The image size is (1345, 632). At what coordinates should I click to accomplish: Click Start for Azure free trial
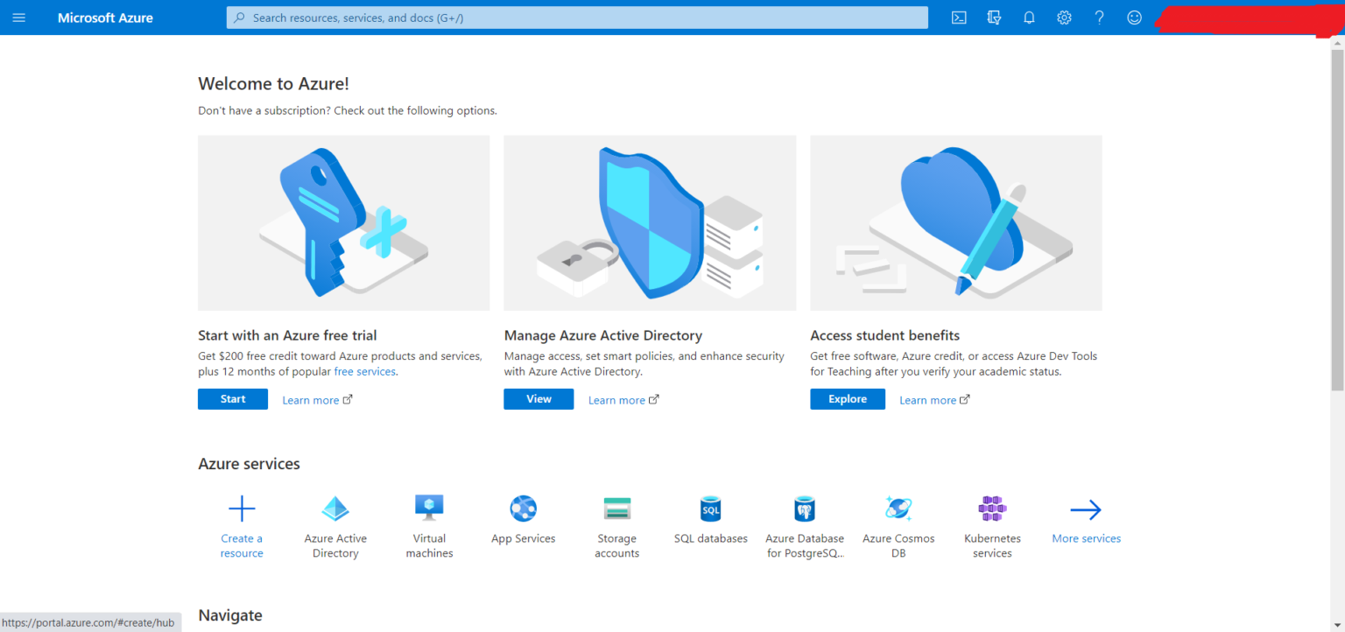tap(232, 399)
